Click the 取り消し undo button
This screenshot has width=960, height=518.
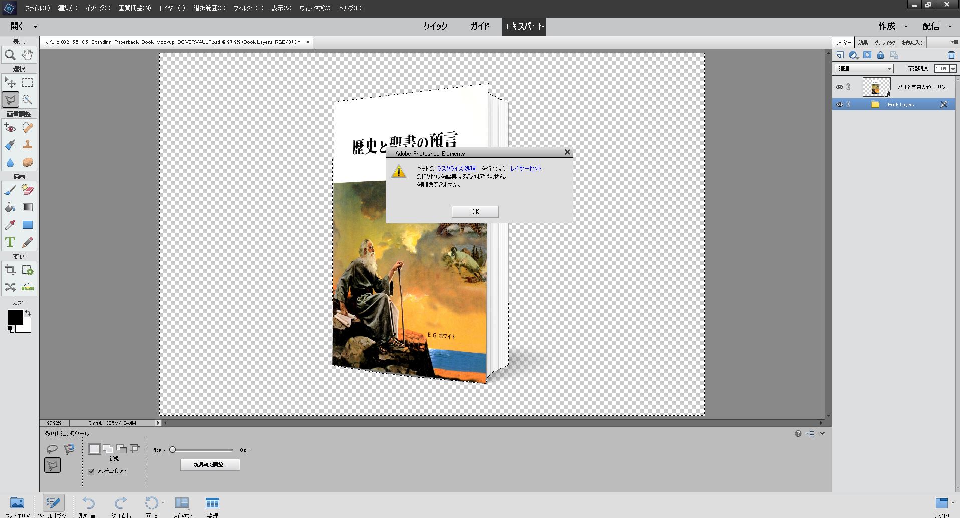click(89, 506)
